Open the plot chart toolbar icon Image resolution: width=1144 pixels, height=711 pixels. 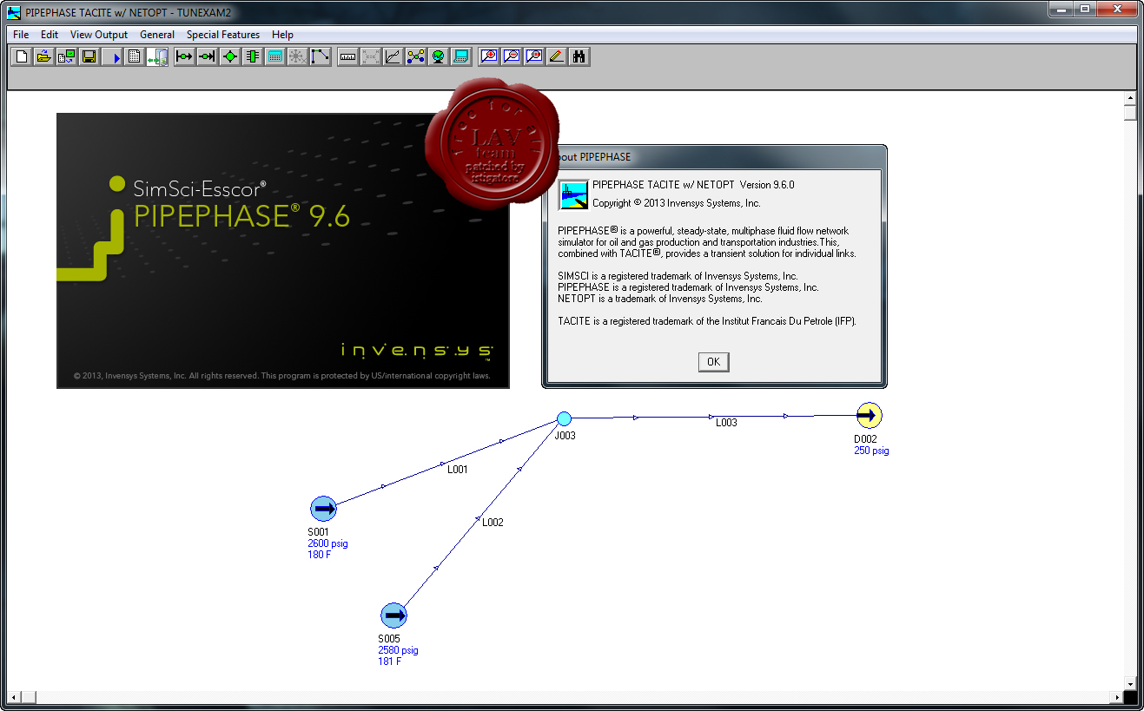[393, 56]
